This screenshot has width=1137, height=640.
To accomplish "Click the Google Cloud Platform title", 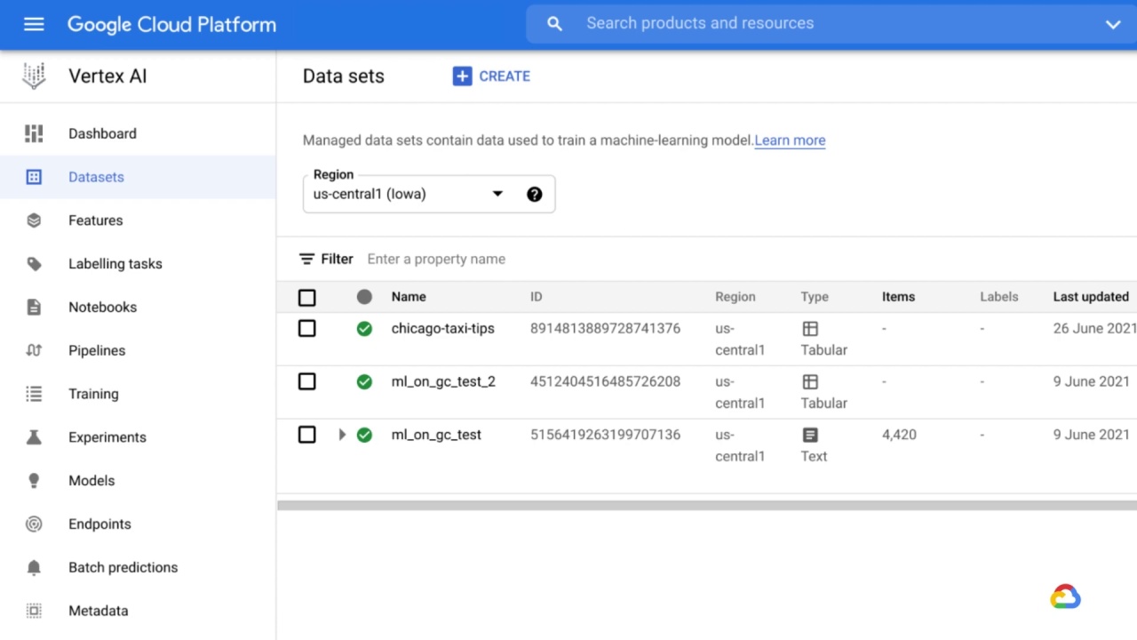I will [x=171, y=25].
